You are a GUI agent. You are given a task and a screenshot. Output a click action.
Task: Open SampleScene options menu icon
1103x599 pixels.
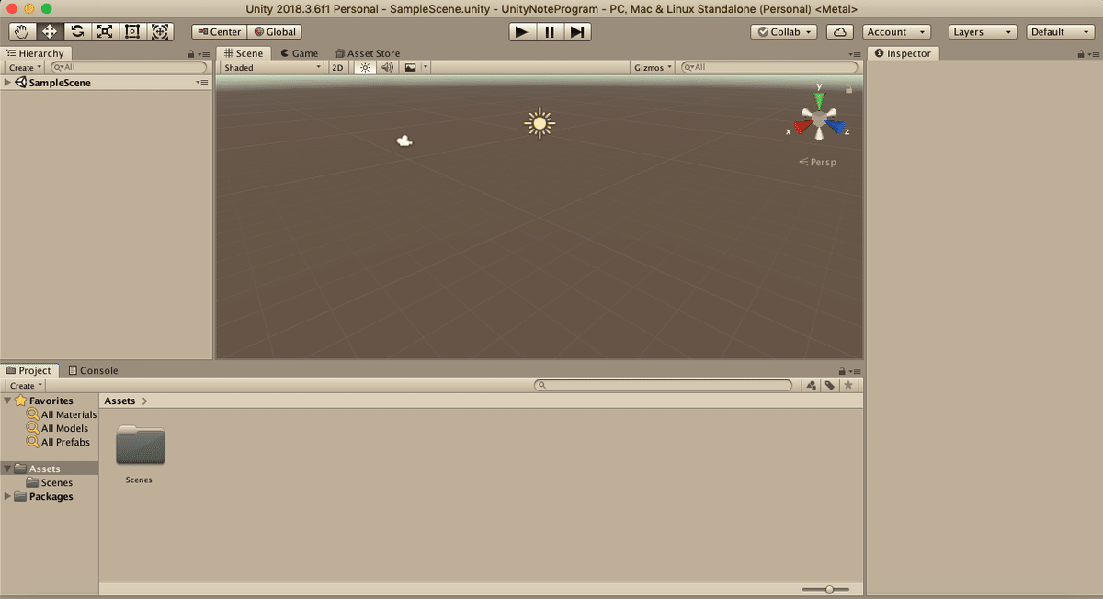tap(202, 83)
